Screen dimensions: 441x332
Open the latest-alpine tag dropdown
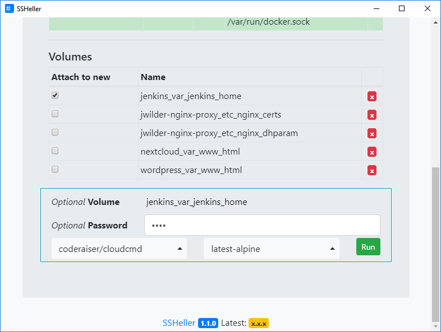pos(272,249)
